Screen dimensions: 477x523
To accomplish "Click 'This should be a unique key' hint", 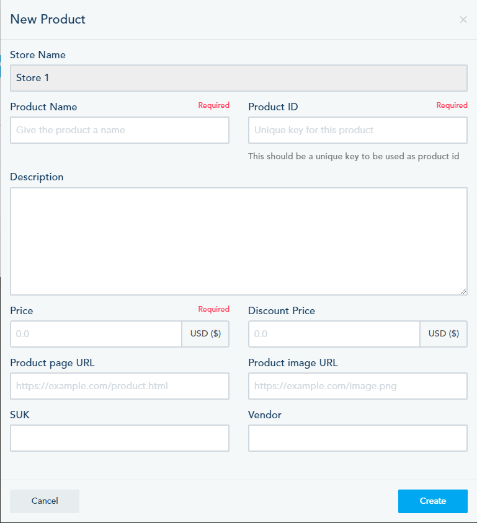I will click(x=354, y=156).
